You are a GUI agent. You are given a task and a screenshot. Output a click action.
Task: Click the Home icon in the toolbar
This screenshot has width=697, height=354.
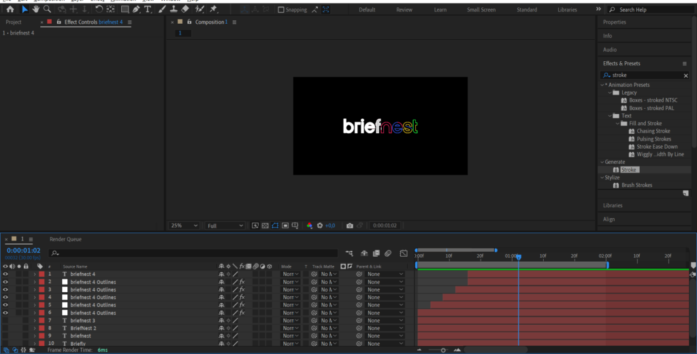click(x=10, y=10)
